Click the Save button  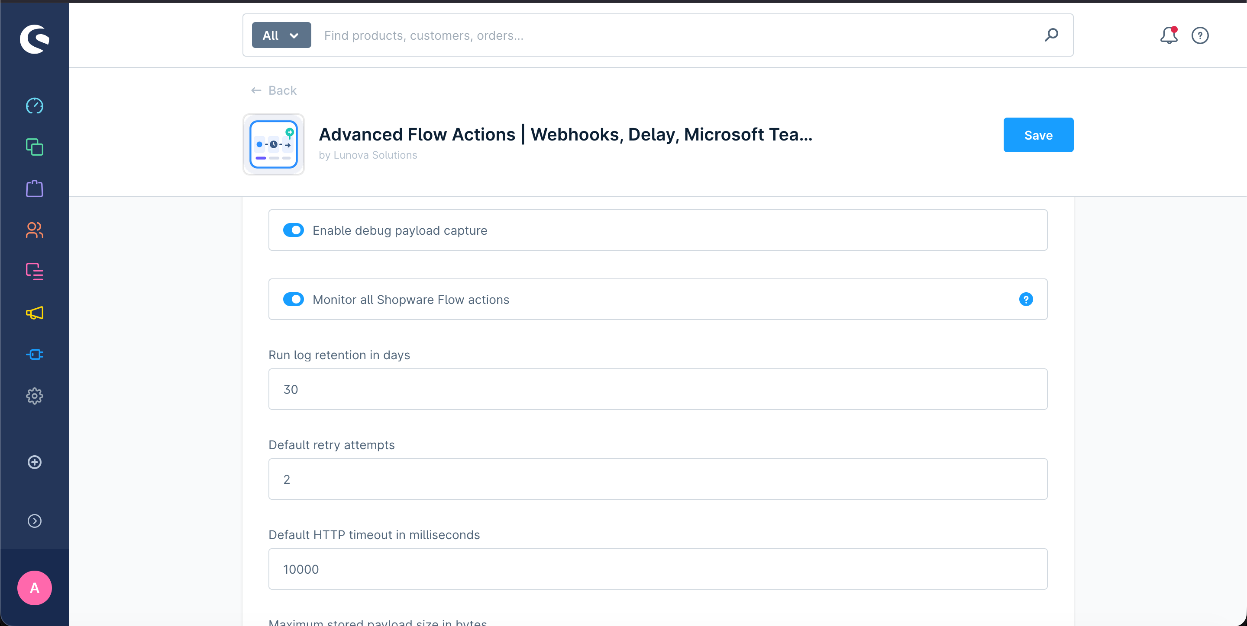coord(1038,135)
